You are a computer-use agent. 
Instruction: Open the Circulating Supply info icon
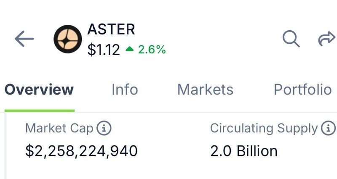[x=328, y=129]
